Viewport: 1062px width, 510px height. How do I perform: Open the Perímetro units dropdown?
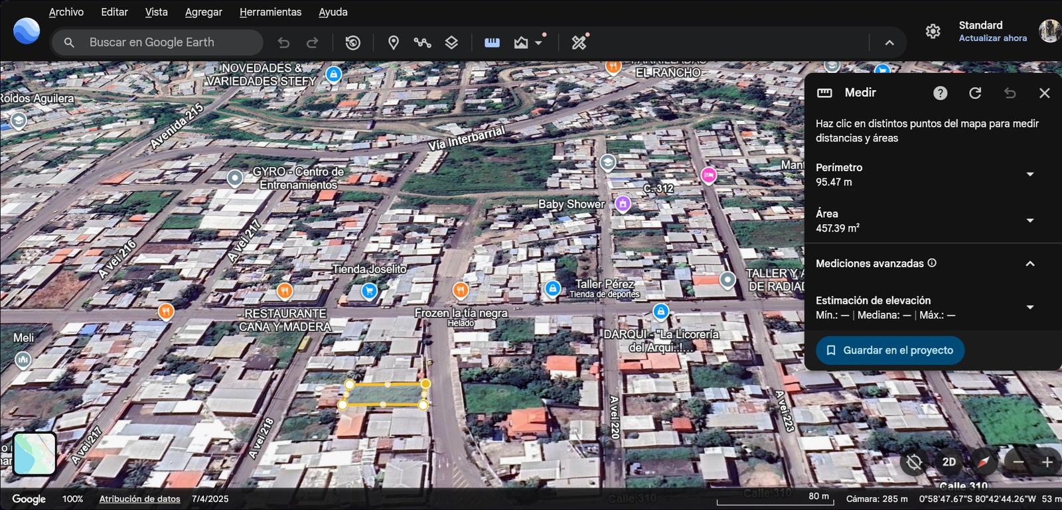(1030, 174)
